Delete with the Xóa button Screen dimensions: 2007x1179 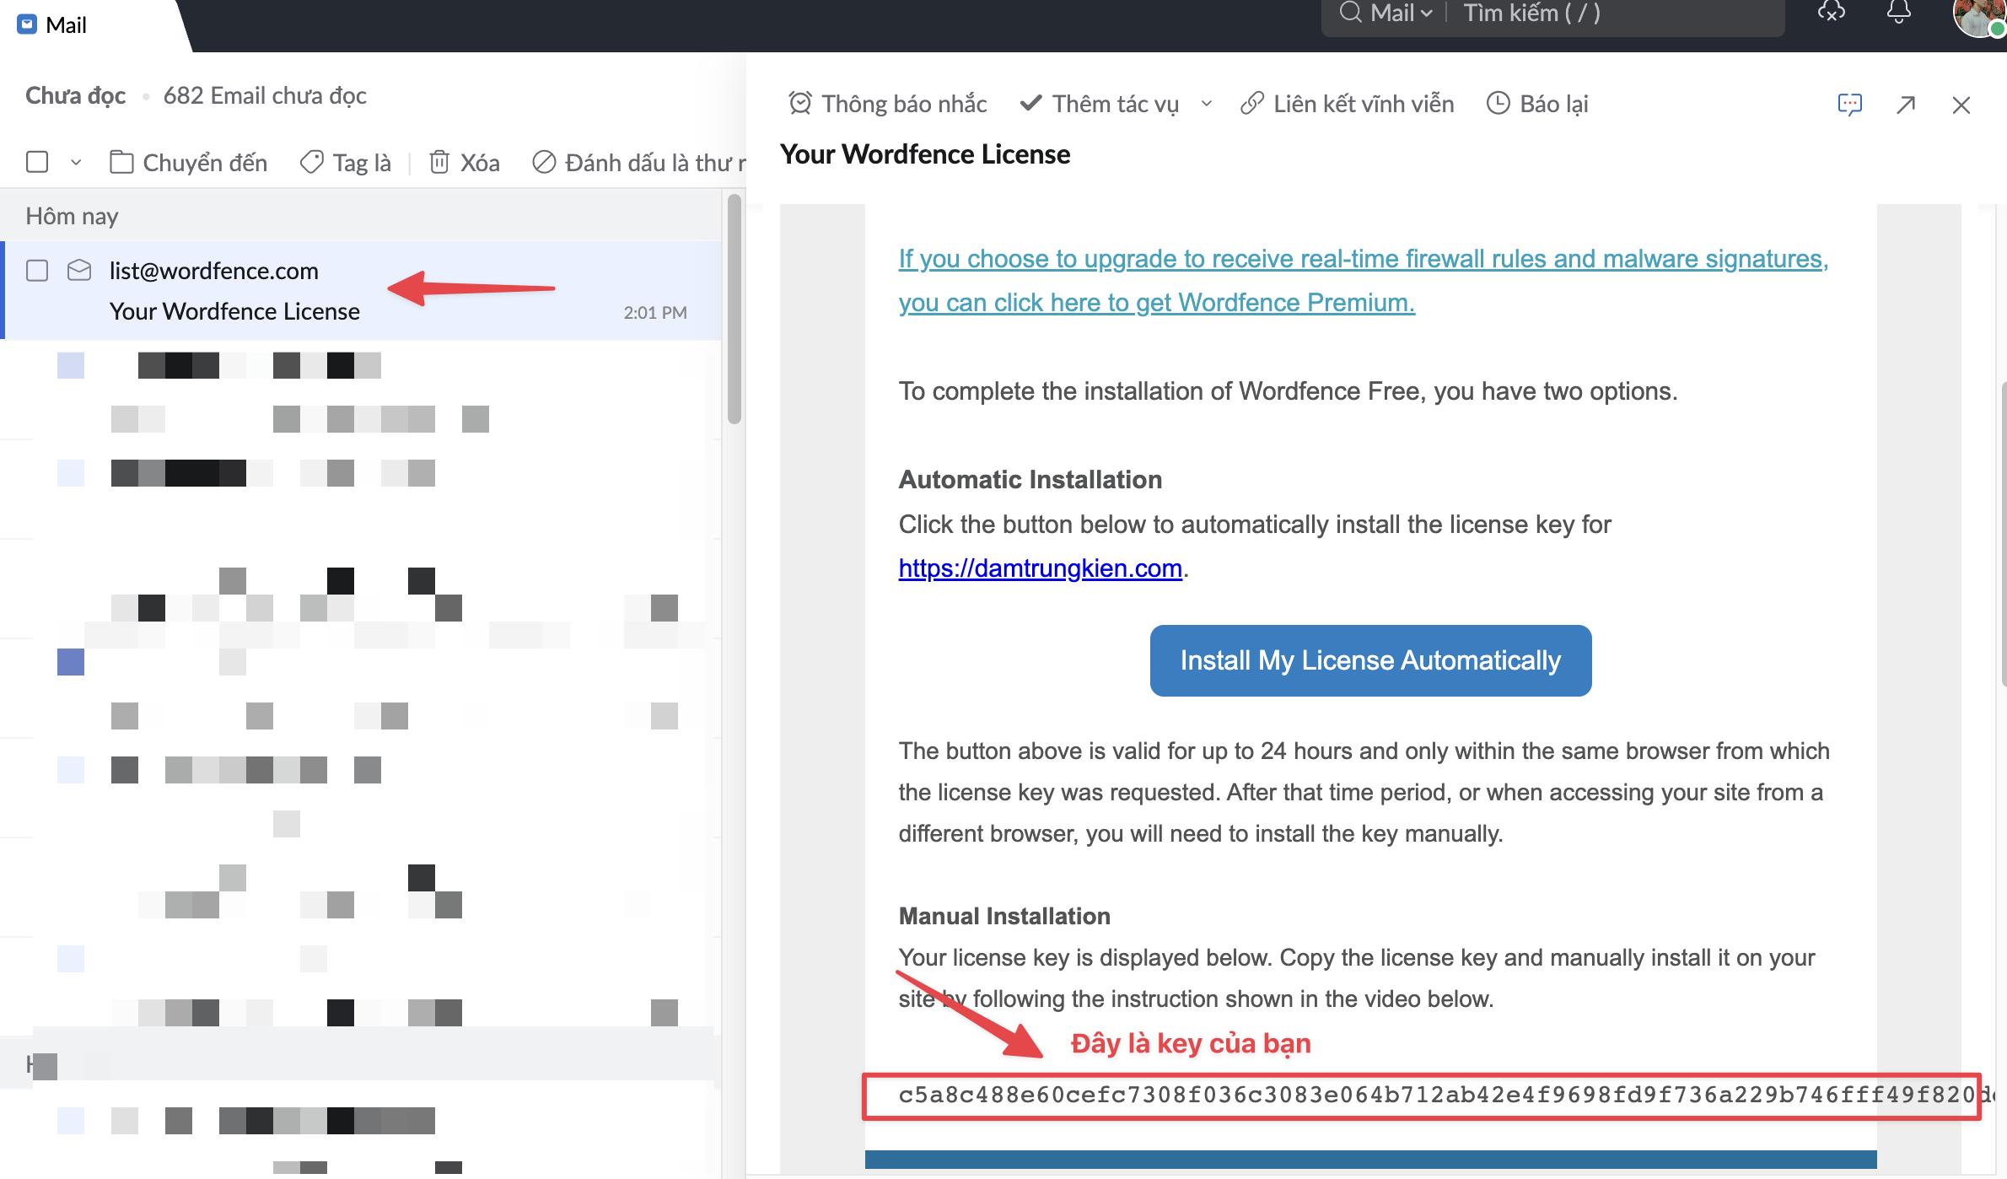[465, 162]
